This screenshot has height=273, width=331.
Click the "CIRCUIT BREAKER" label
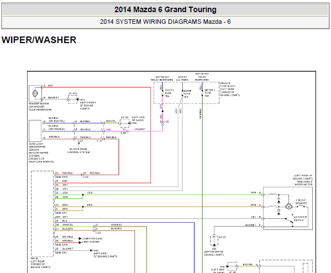point(301,202)
